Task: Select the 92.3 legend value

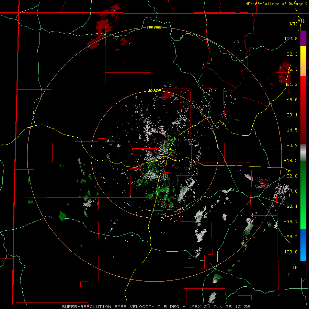Action: click(292, 54)
